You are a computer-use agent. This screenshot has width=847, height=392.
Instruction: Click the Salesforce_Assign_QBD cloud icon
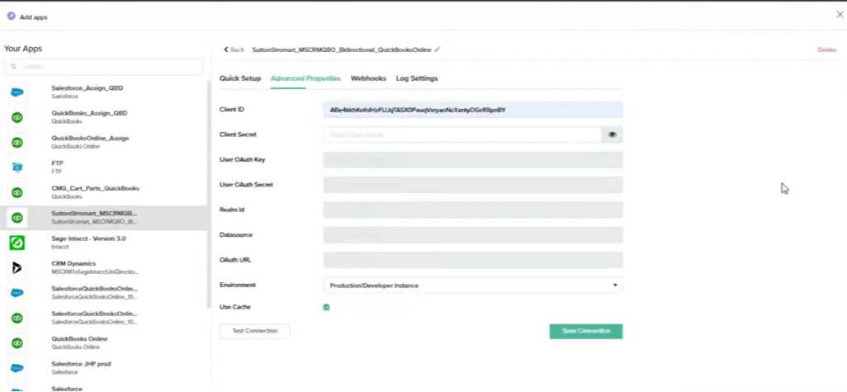[17, 92]
